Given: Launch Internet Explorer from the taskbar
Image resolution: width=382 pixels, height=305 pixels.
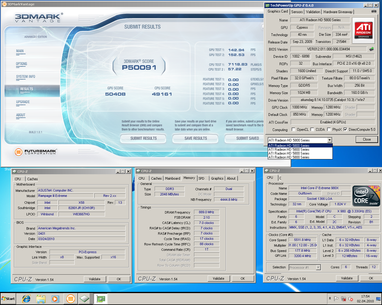Looking at the screenshot, I should pyautogui.click(x=26, y=299).
